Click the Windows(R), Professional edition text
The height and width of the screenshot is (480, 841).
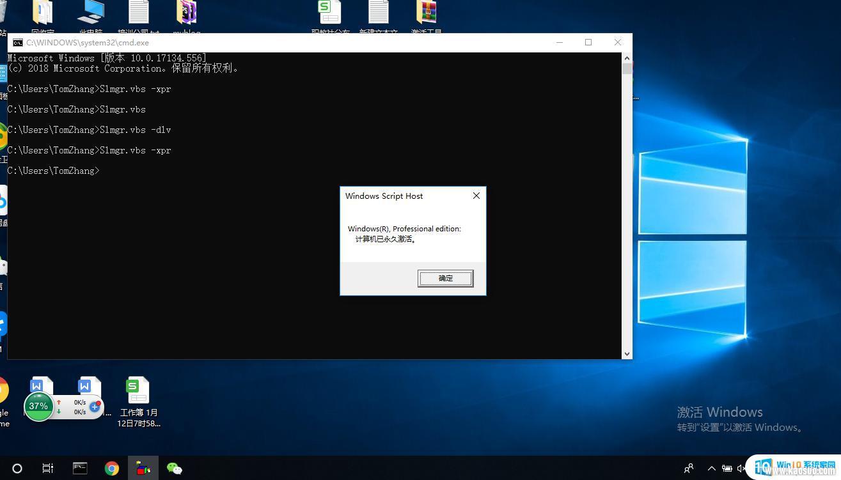pos(404,229)
